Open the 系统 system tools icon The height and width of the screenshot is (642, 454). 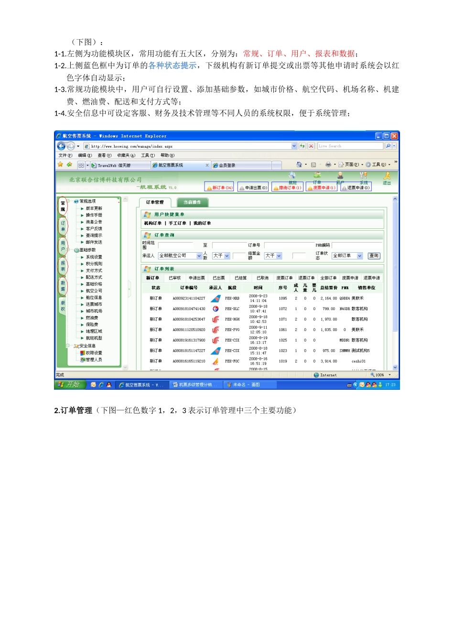364,176
